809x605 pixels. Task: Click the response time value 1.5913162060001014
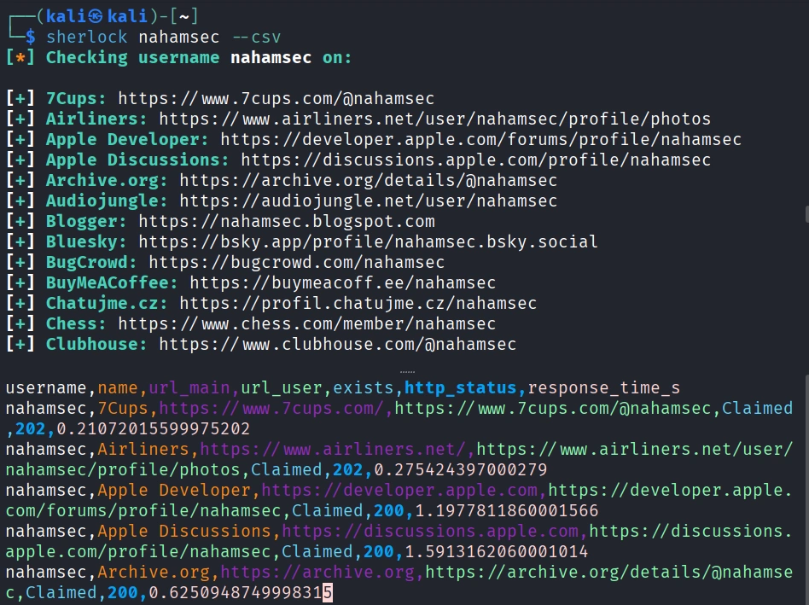click(x=497, y=552)
